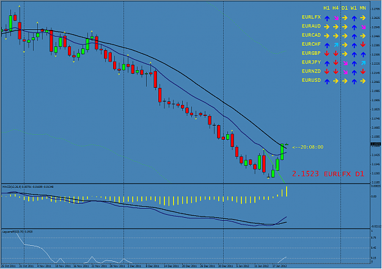
Task: Click the EURCHF H1 blue up arrow
Action: coord(327,45)
